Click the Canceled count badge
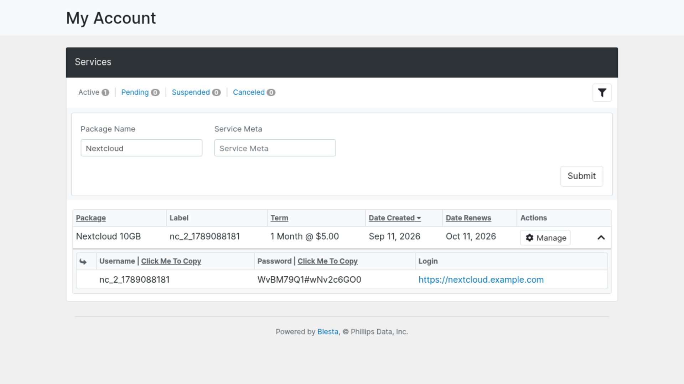Viewport: 684px width, 384px height. (271, 92)
